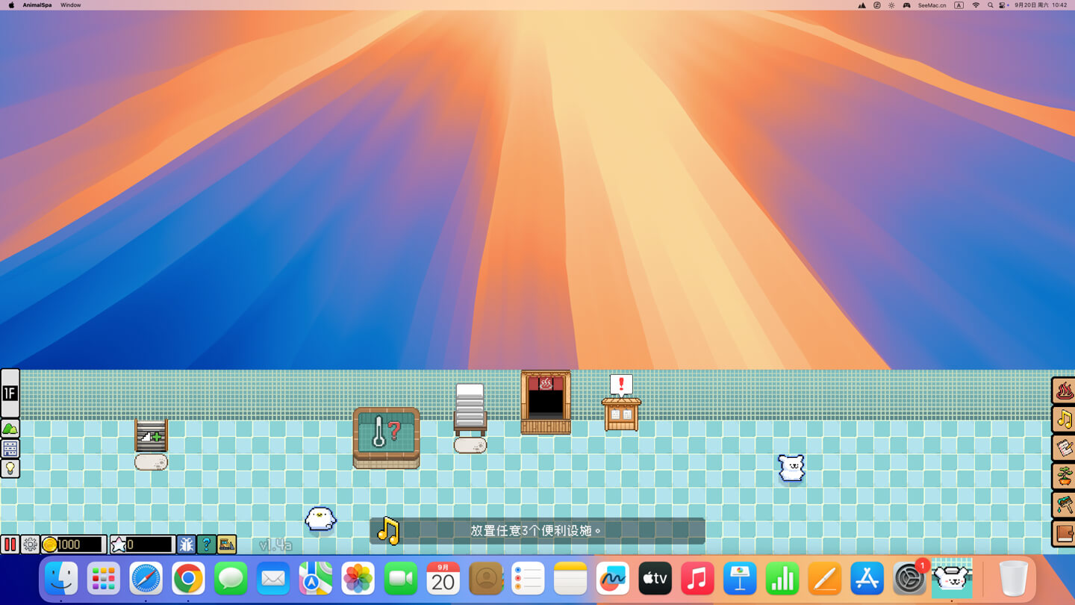This screenshot has width=1075, height=605.
Task: Pause the game with the red pause button
Action: pyautogui.click(x=10, y=544)
